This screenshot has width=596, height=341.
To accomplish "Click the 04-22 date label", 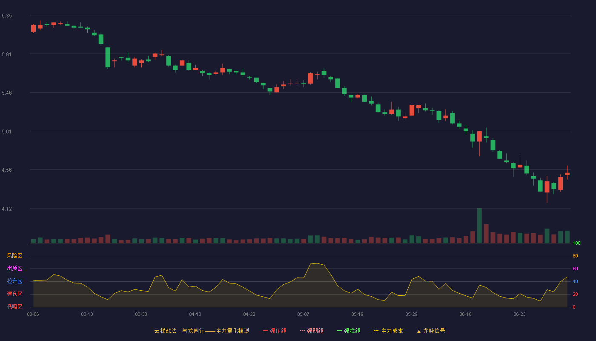I will pyautogui.click(x=249, y=314).
